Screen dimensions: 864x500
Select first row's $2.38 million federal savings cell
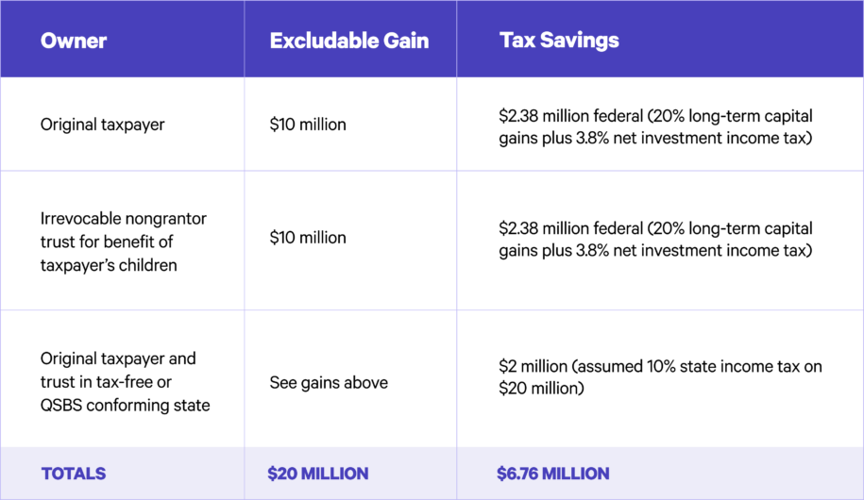pyautogui.click(x=655, y=125)
